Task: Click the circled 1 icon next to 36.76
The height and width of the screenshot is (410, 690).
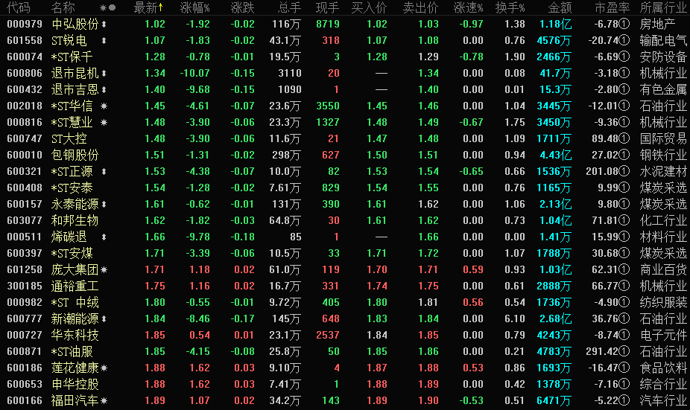Action: coord(624,319)
